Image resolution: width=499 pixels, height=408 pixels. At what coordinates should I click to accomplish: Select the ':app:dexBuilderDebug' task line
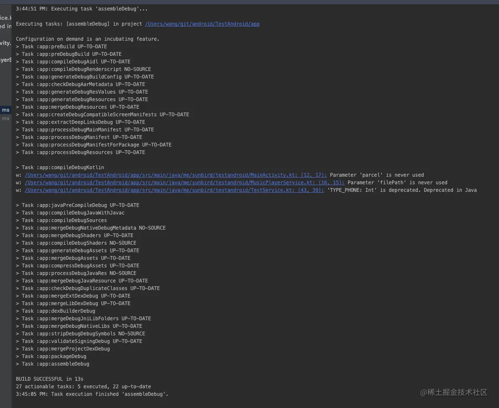[x=56, y=311]
